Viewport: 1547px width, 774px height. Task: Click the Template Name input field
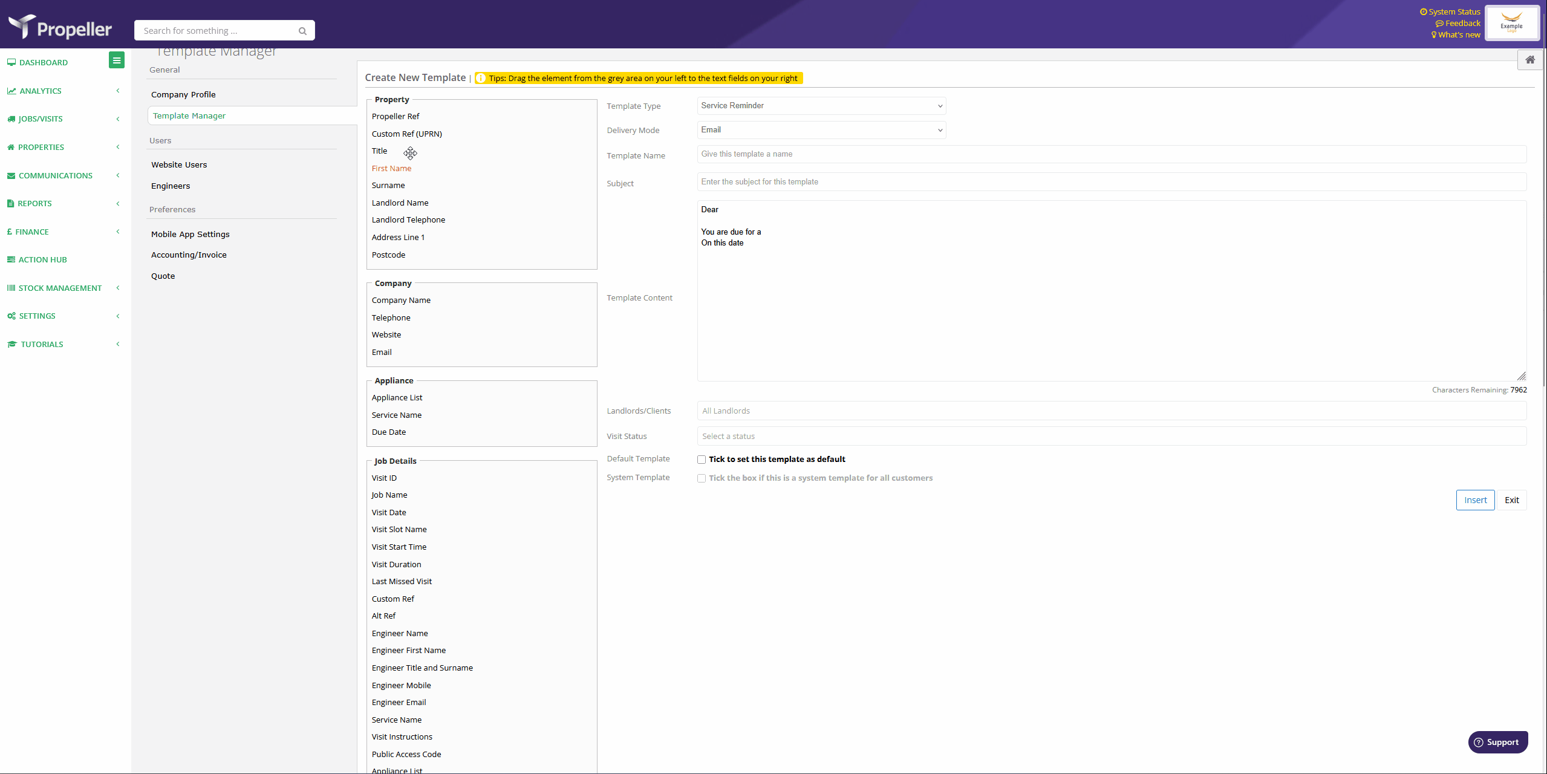click(x=1111, y=154)
